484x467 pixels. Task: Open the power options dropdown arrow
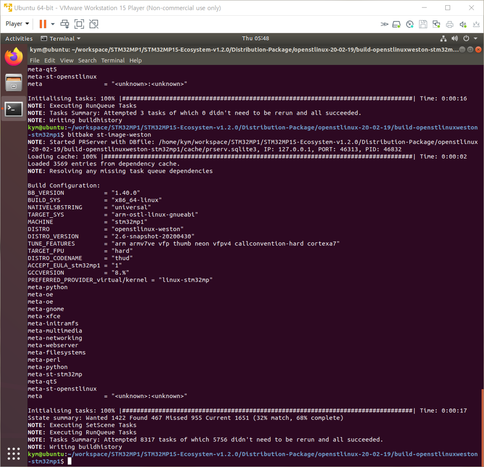pos(53,24)
